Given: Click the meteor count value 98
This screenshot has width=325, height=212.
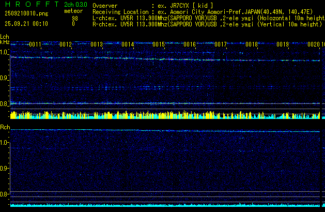Looking at the screenshot, I should (x=75, y=18).
